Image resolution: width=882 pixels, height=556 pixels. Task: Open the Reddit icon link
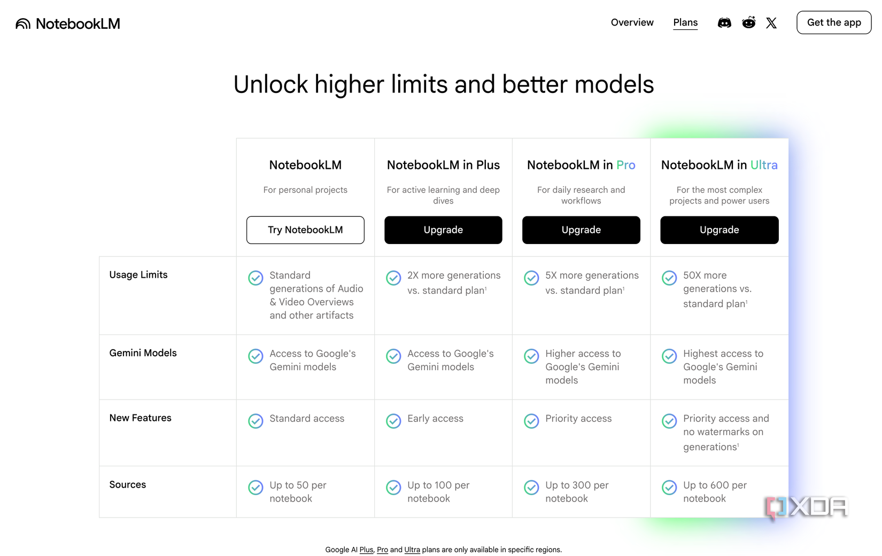pos(749,22)
